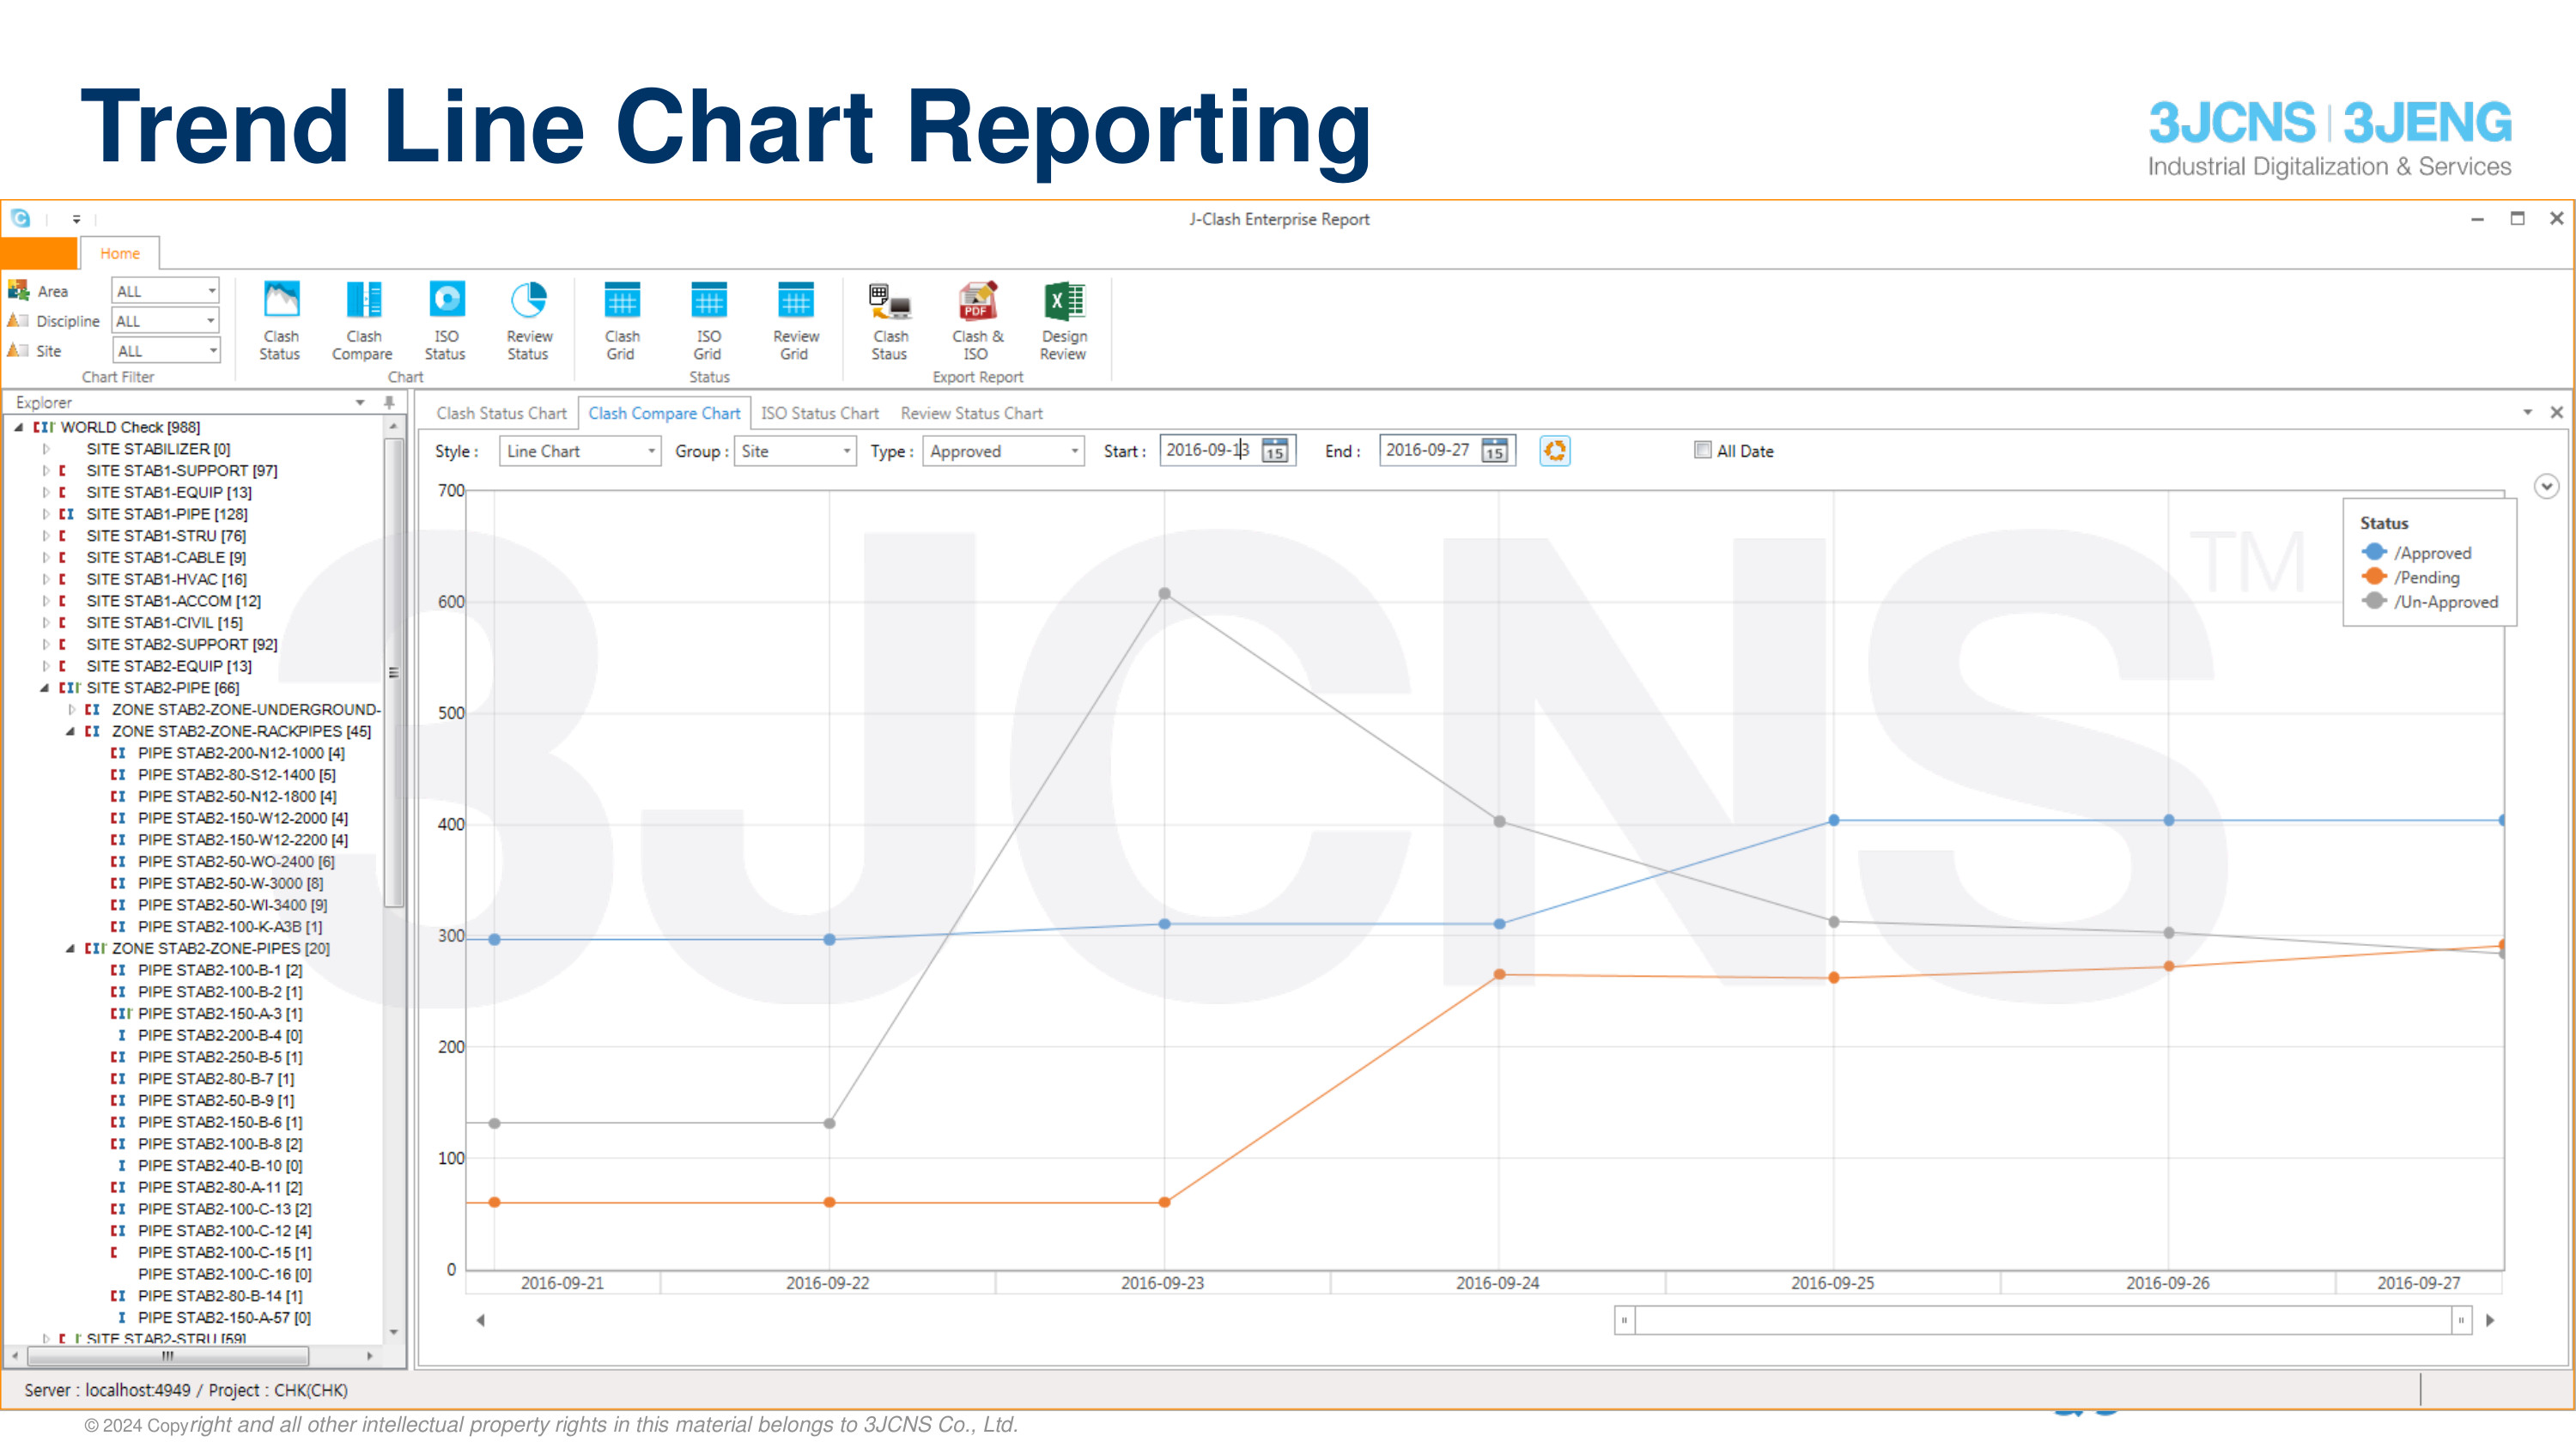This screenshot has height=1448, width=2576.
Task: Click the Explorer horizontal scrollbar thumb
Action: click(168, 1356)
